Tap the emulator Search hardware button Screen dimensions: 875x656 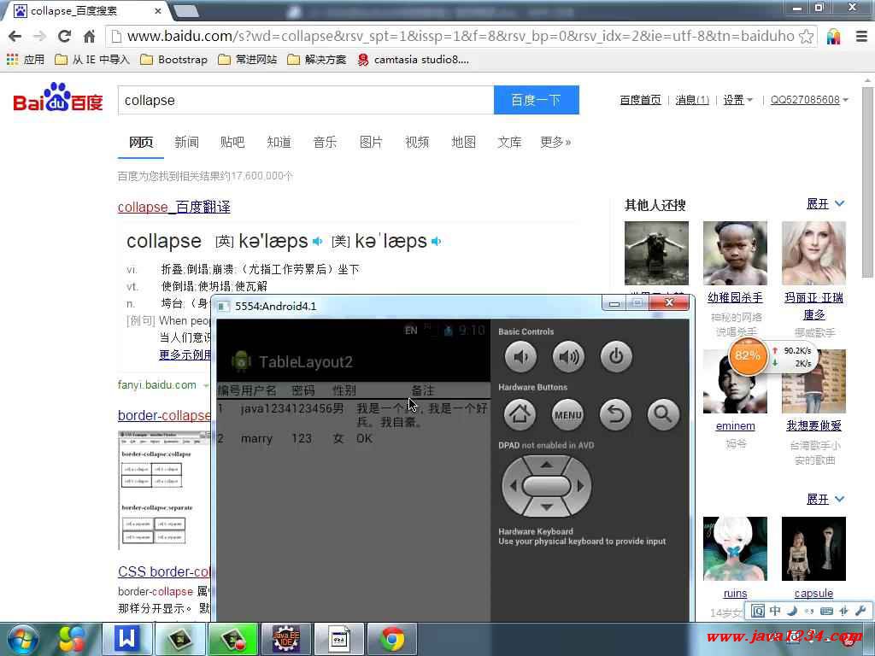[x=663, y=414]
